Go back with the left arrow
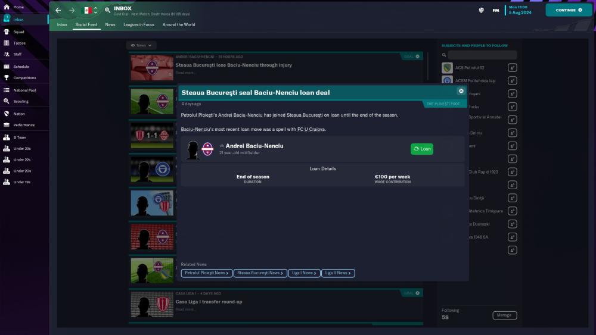Screen dimensions: 596x335 click(58, 10)
